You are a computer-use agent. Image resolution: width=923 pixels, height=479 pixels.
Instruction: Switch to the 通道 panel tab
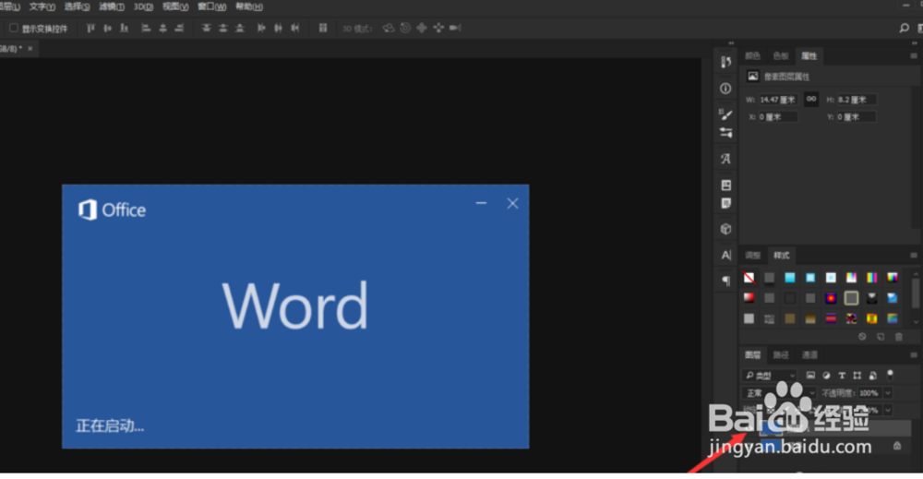tap(809, 354)
